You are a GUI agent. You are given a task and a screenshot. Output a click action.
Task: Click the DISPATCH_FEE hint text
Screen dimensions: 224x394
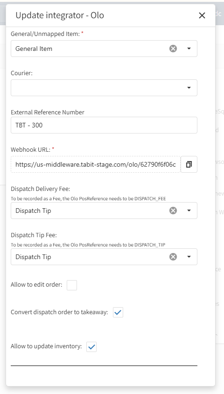click(x=88, y=198)
